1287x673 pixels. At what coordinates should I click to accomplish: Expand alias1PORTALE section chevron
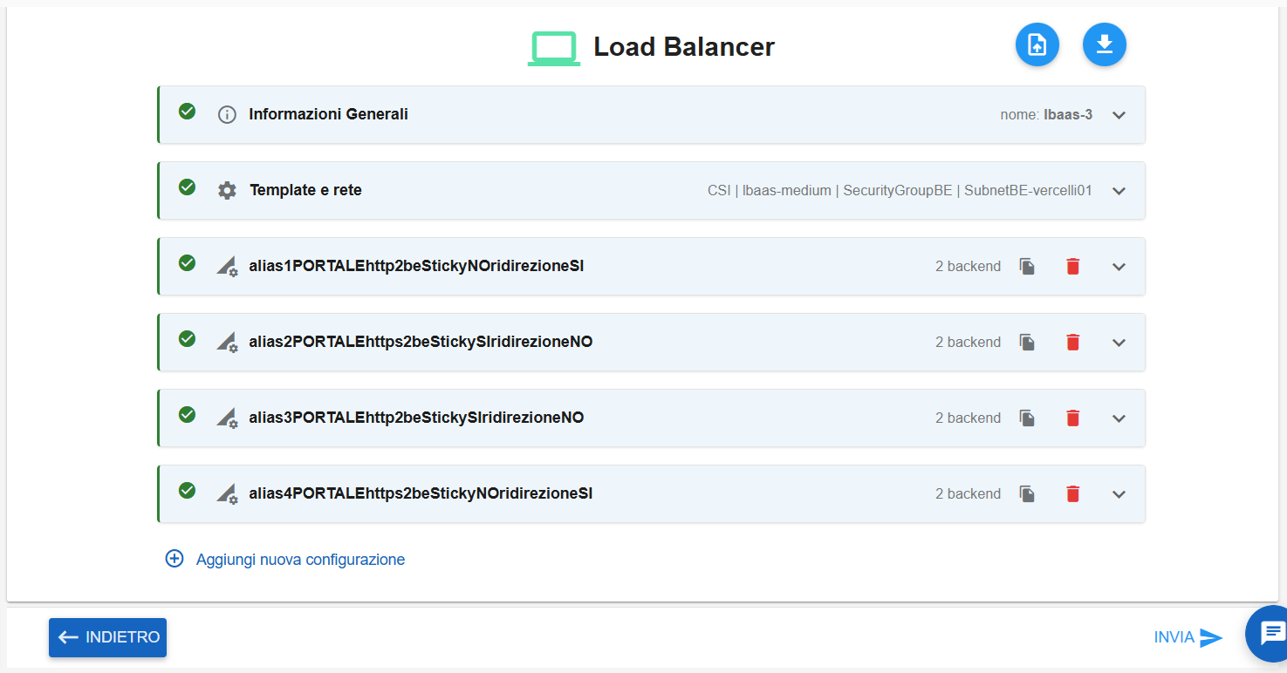click(1120, 267)
